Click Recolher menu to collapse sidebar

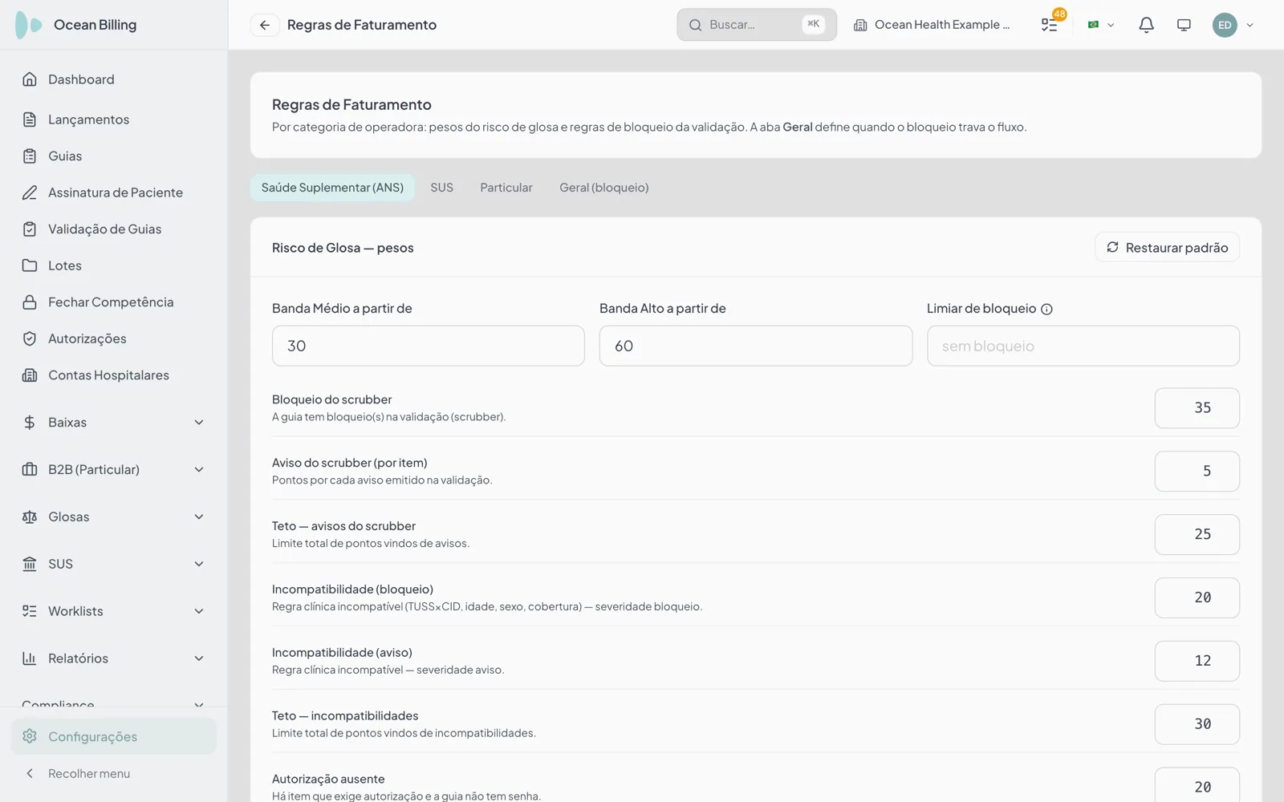(114, 774)
